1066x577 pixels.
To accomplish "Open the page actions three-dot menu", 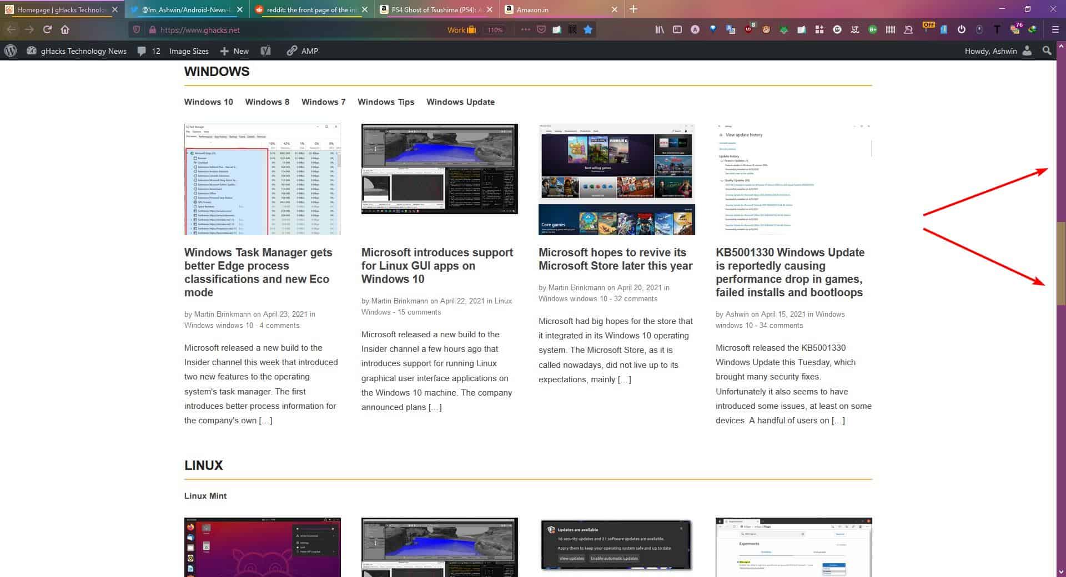I will pos(525,29).
